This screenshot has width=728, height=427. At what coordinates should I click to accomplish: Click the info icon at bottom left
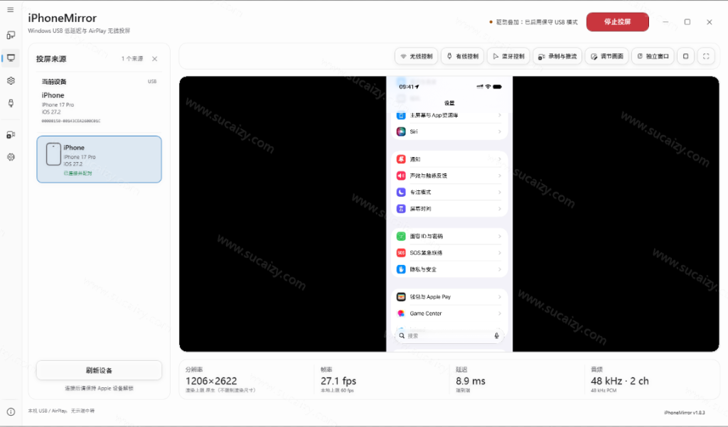pyautogui.click(x=11, y=411)
